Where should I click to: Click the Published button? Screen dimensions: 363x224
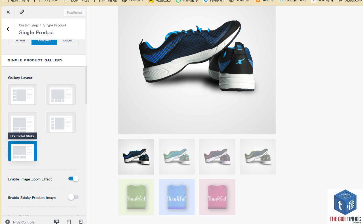pyautogui.click(x=75, y=12)
